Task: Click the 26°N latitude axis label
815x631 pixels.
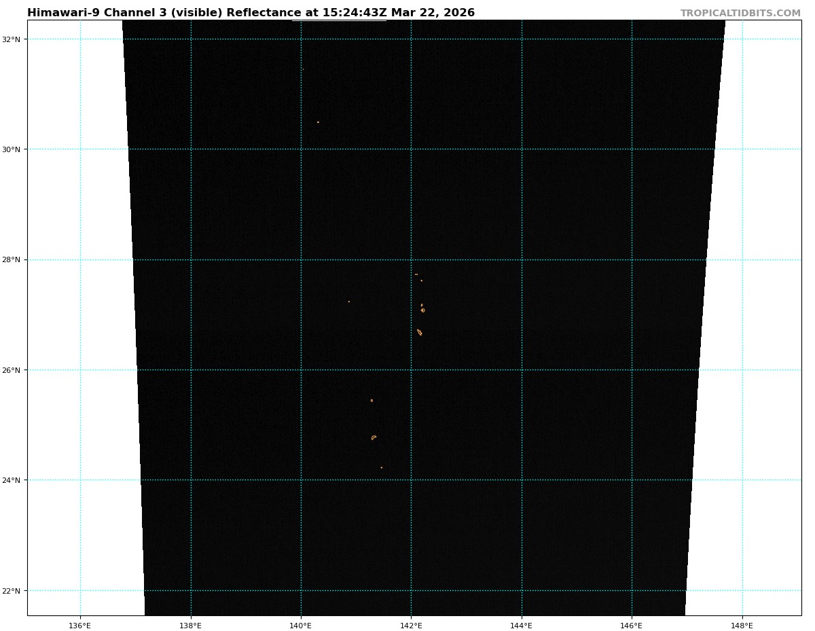Action: pyautogui.click(x=11, y=370)
